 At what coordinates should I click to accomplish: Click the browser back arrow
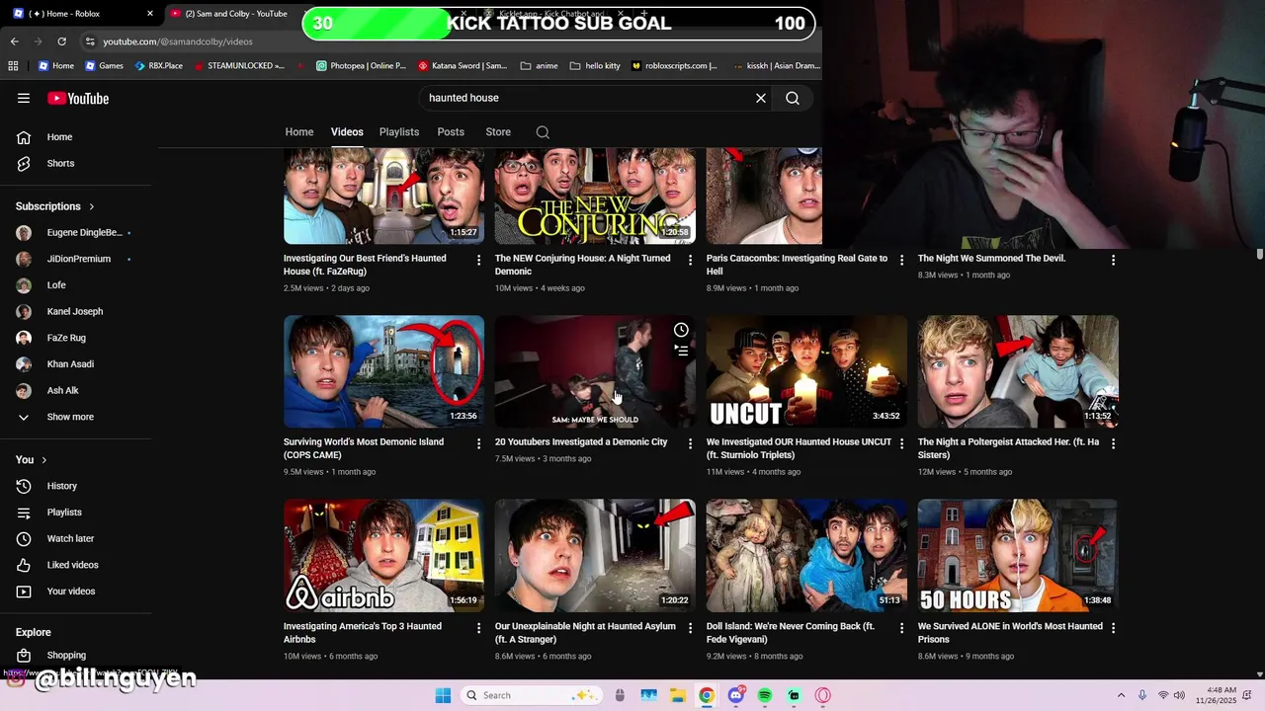point(14,41)
